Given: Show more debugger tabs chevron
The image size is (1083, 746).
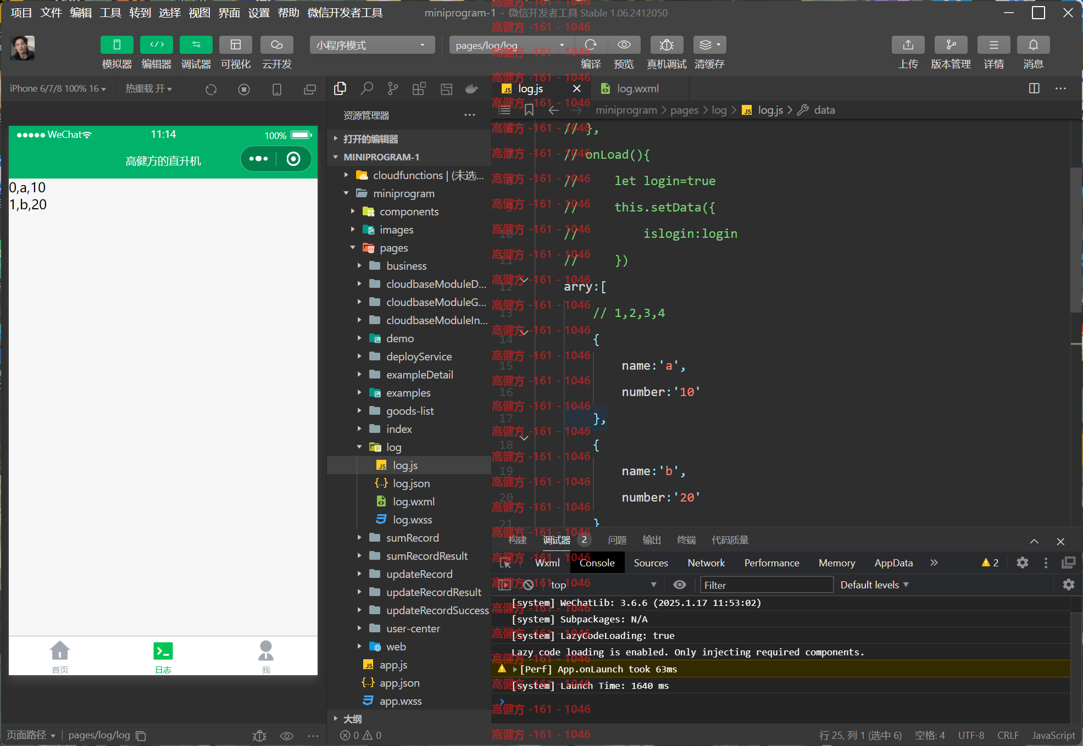Looking at the screenshot, I should pyautogui.click(x=934, y=563).
